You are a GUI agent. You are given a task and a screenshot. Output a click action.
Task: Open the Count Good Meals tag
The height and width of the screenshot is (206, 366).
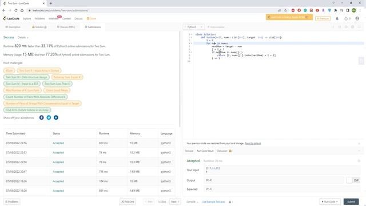pos(57,90)
